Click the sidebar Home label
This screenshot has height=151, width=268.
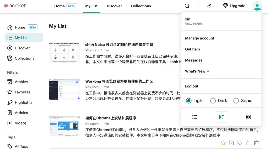coord(20,27)
